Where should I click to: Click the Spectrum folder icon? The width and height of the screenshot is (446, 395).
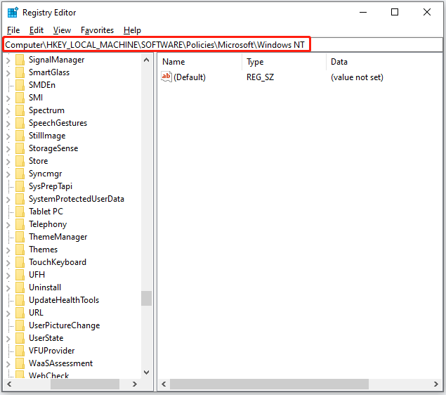(x=20, y=110)
